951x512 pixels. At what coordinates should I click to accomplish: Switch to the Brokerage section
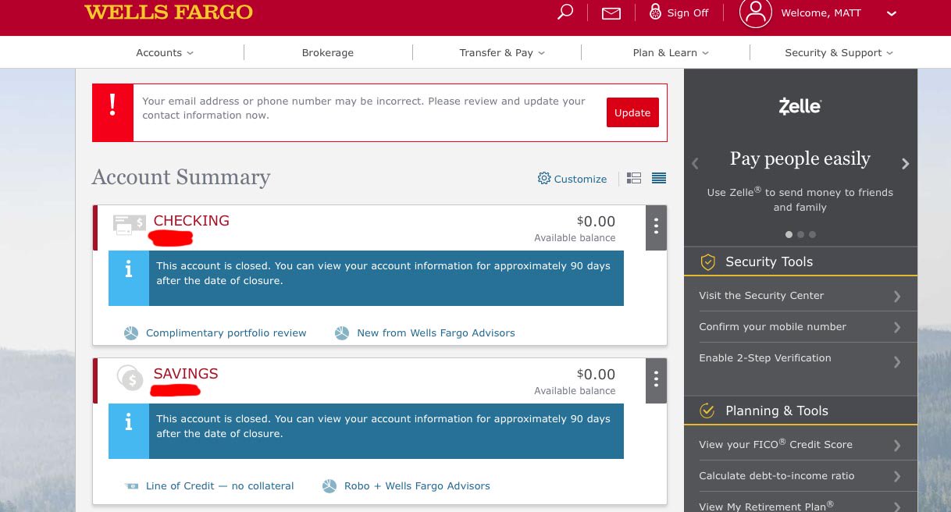[x=327, y=52]
